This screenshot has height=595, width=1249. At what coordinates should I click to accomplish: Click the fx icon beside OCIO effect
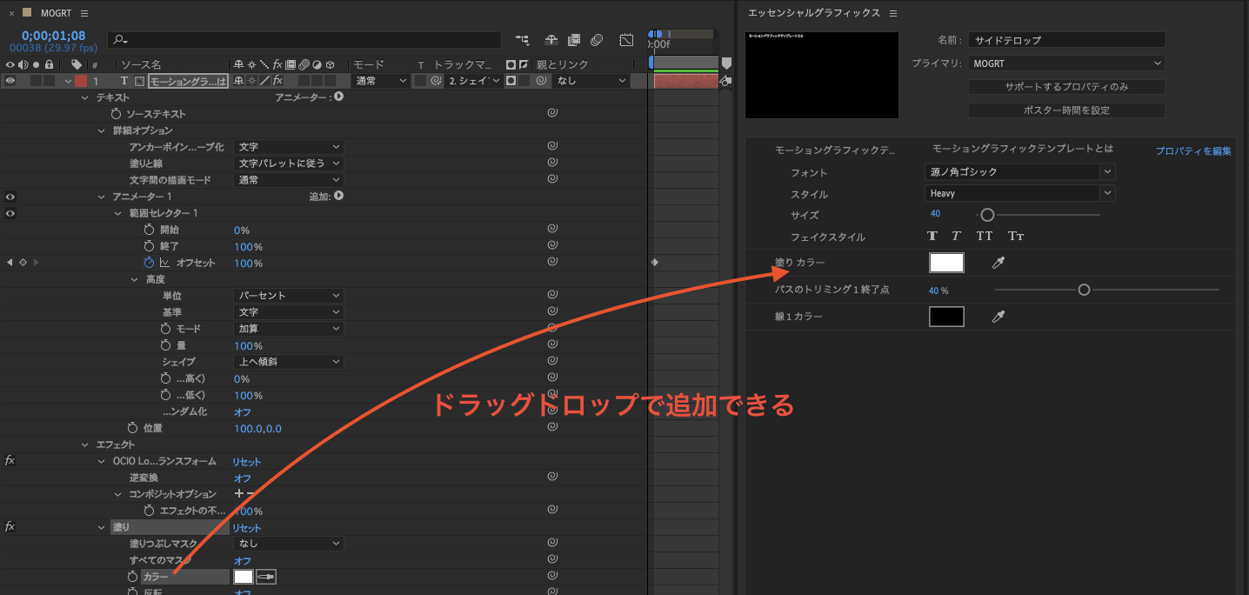pos(10,460)
